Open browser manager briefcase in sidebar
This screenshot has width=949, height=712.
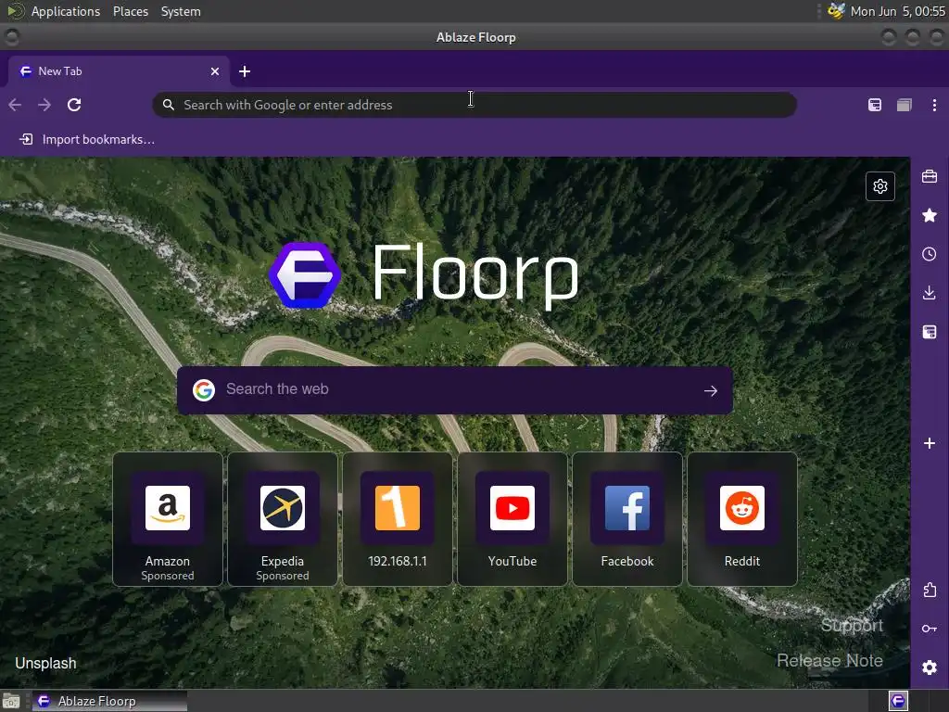[x=930, y=176]
